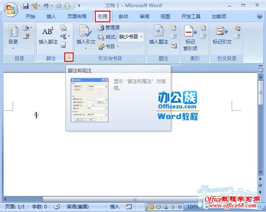
Task: Click the vertical scrollbar thumb
Action: 260,93
